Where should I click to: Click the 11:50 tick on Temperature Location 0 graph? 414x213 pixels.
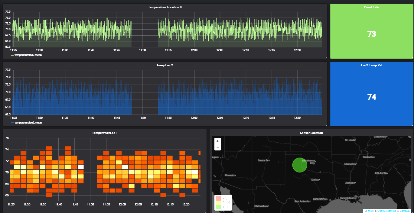[142, 50]
